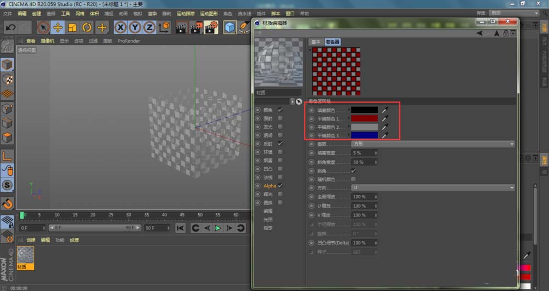Select the Live Selection arrow tool
The width and height of the screenshot is (549, 291).
tap(43, 27)
